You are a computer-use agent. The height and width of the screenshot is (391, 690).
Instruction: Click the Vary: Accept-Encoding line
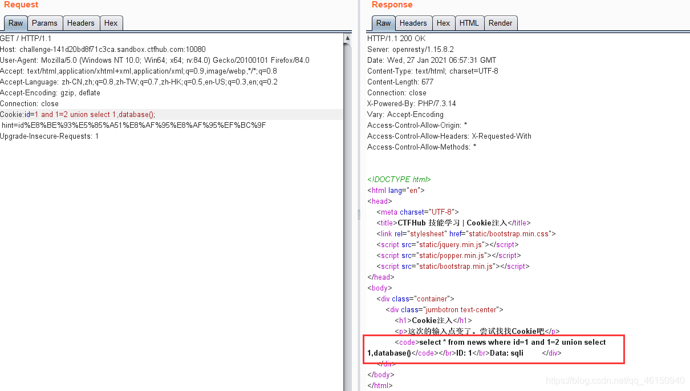click(x=405, y=114)
